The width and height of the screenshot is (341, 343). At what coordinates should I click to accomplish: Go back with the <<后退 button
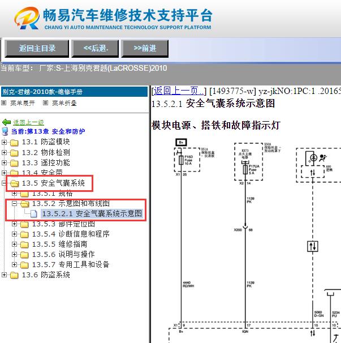[95, 48]
